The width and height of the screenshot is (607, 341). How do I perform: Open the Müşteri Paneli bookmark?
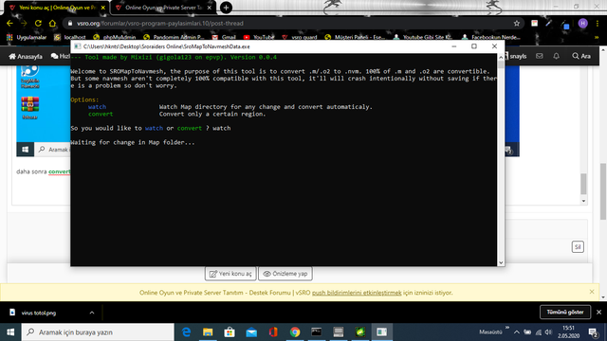click(355, 37)
